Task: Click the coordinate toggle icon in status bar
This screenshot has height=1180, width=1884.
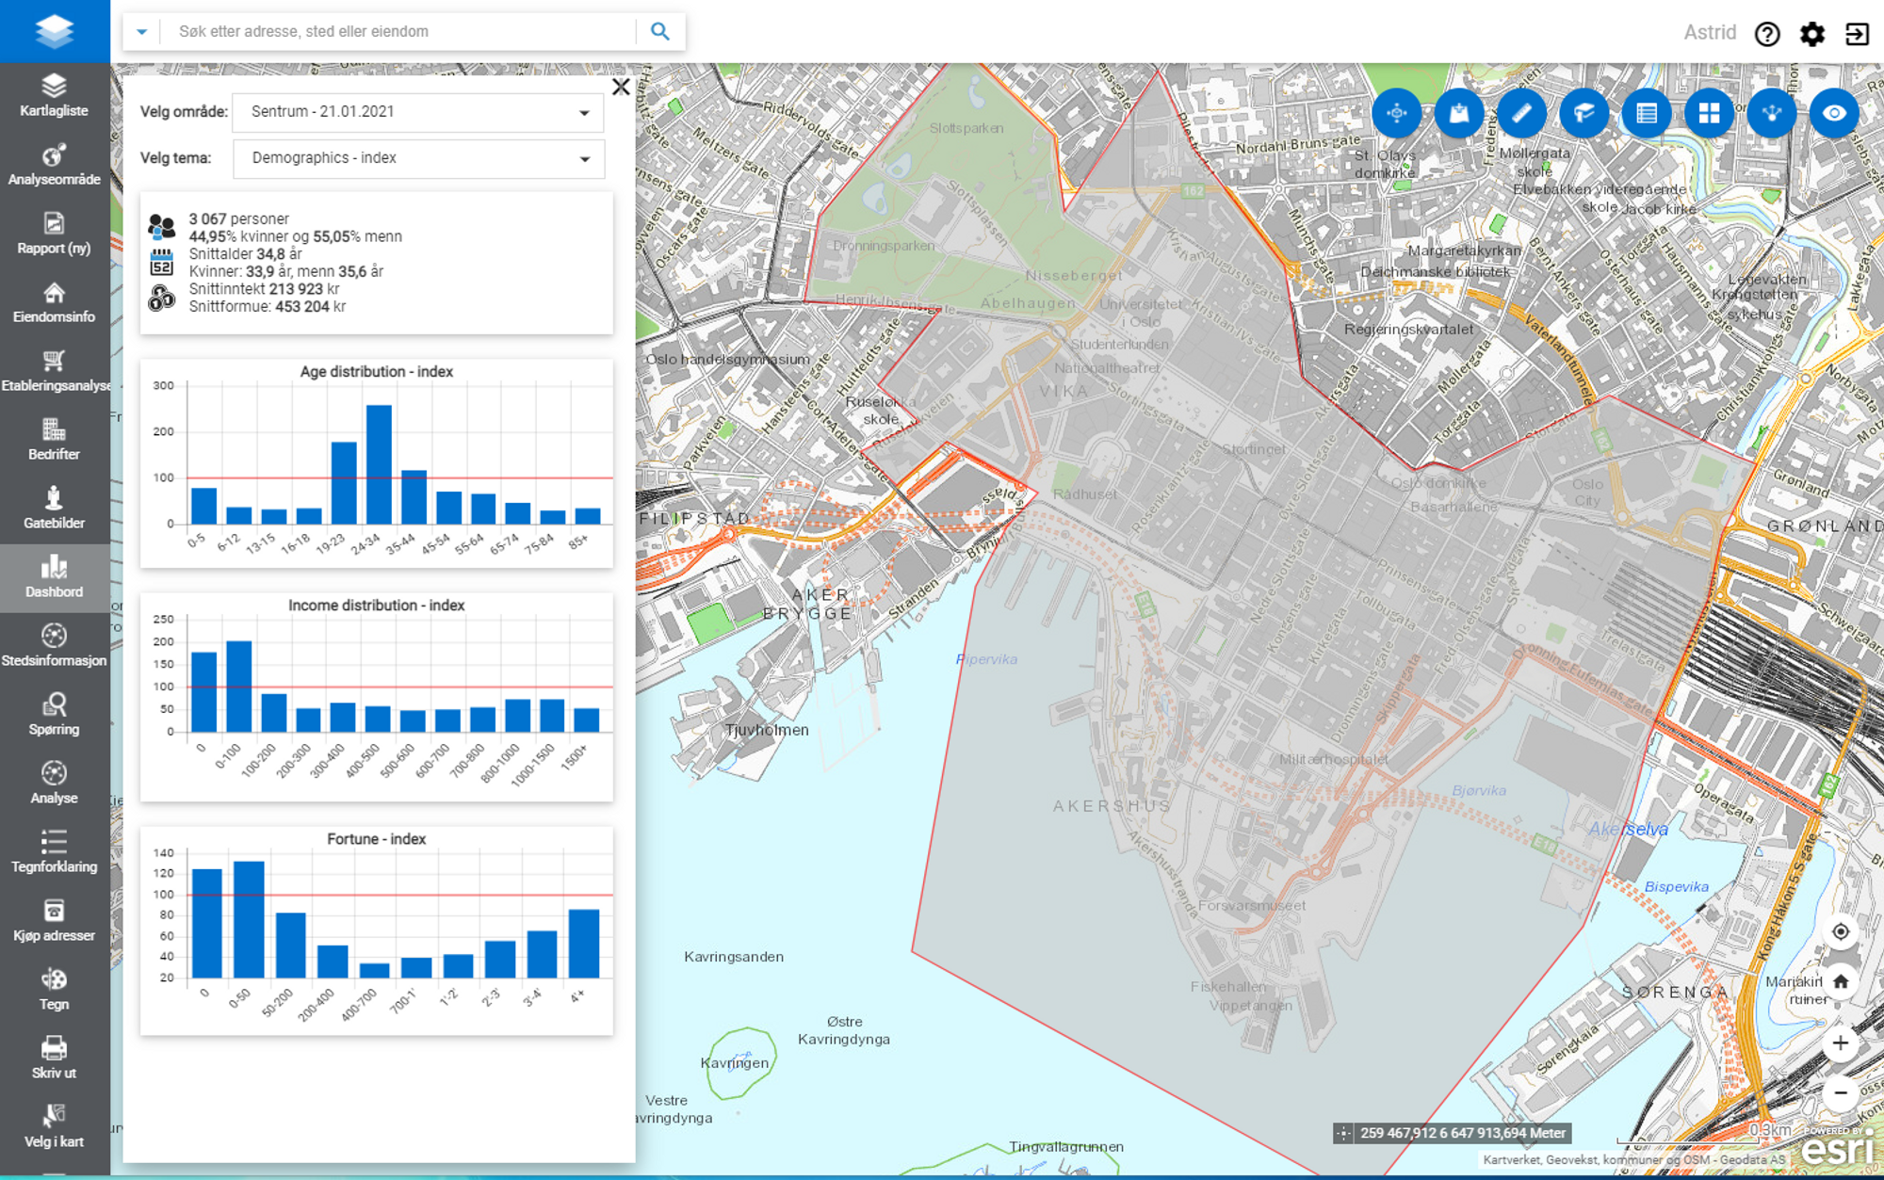Action: coord(1343,1133)
